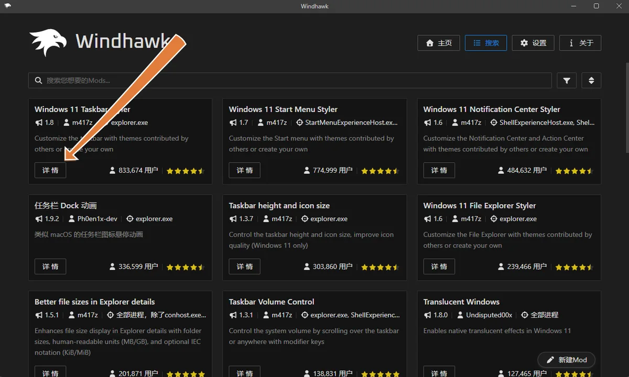
Task: Click the star rating of 任务栏 Dock 动画
Action: click(186, 267)
